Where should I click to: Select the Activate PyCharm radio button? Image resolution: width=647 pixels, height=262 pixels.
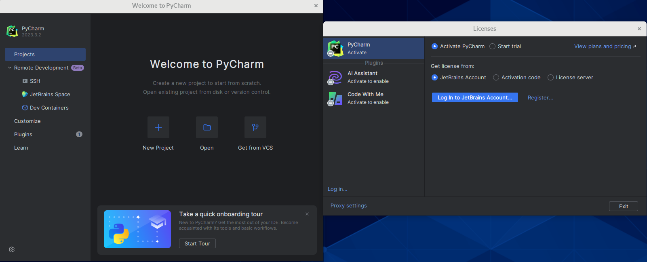point(435,46)
